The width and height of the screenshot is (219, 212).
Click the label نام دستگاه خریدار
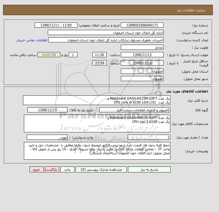195,33
